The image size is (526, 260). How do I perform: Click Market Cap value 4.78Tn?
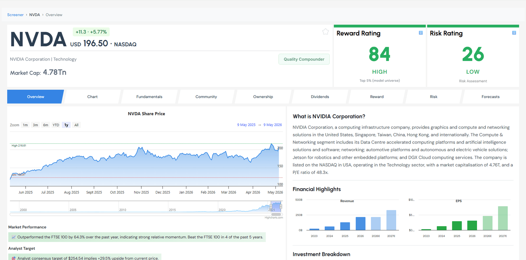[55, 72]
